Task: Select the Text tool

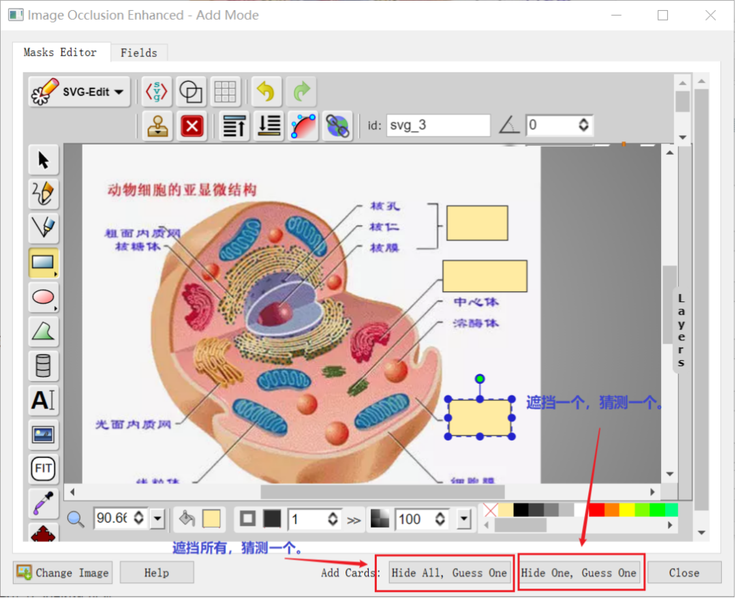Action: [x=43, y=400]
